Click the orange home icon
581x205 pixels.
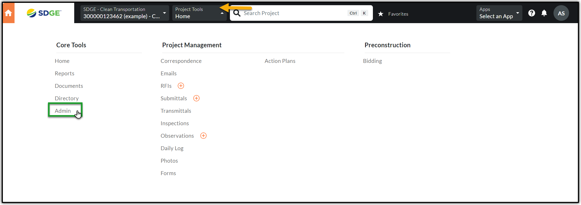click(x=8, y=13)
